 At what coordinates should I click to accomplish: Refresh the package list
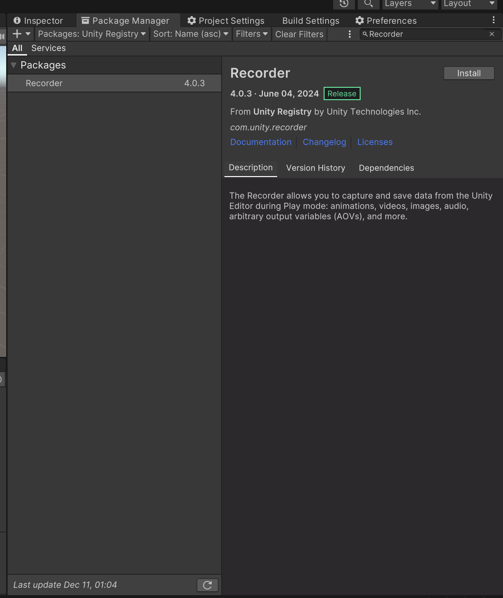207,585
